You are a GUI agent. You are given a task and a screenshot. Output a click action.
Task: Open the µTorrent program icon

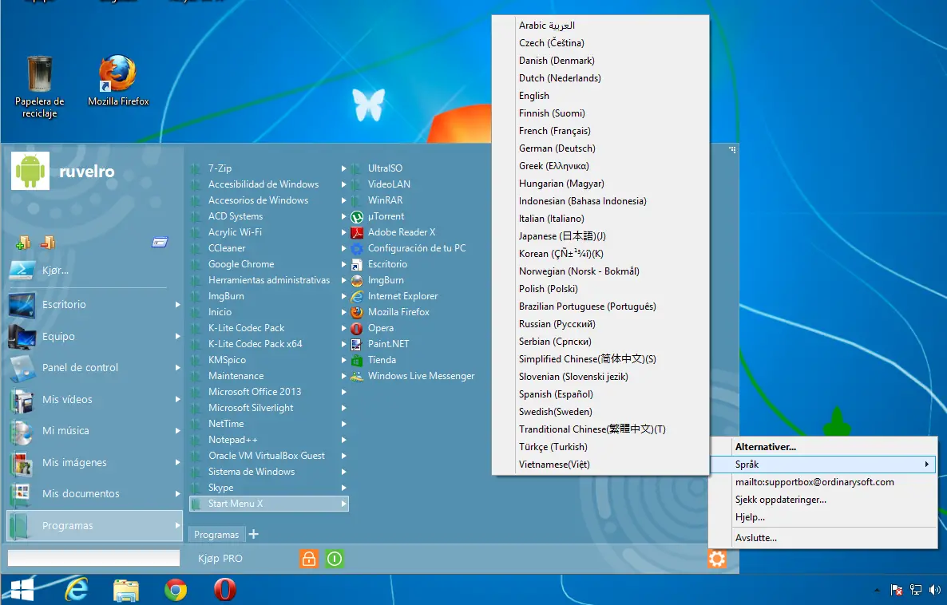[x=358, y=216]
